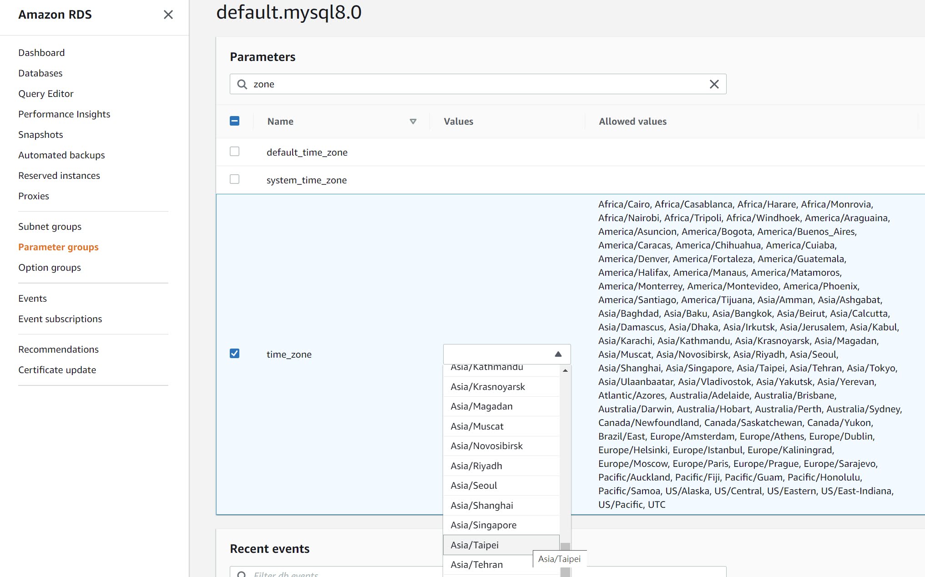Click the search magnifier icon in Parameters

click(x=242, y=84)
